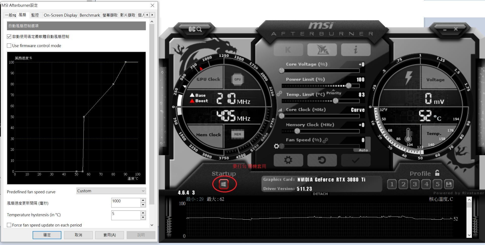485x245 pixels.
Task: Click the apply checkmark button
Action: pos(356,160)
